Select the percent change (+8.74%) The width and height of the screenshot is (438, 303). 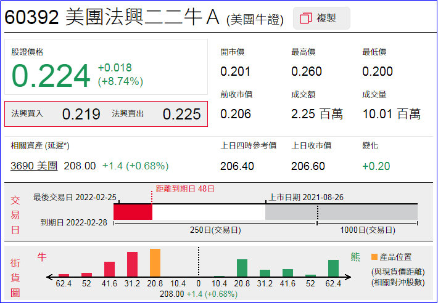tap(120, 81)
